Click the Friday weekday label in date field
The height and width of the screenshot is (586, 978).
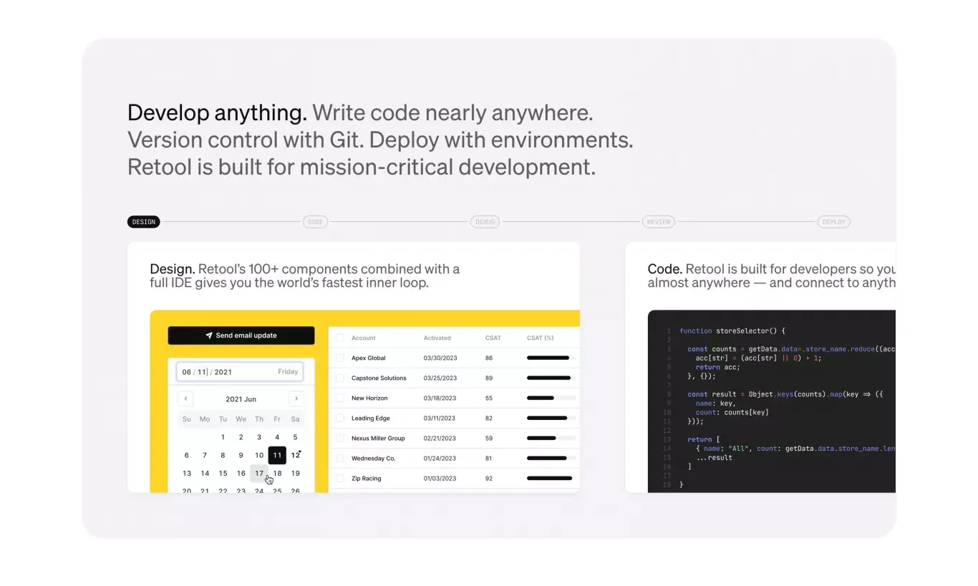(x=288, y=372)
